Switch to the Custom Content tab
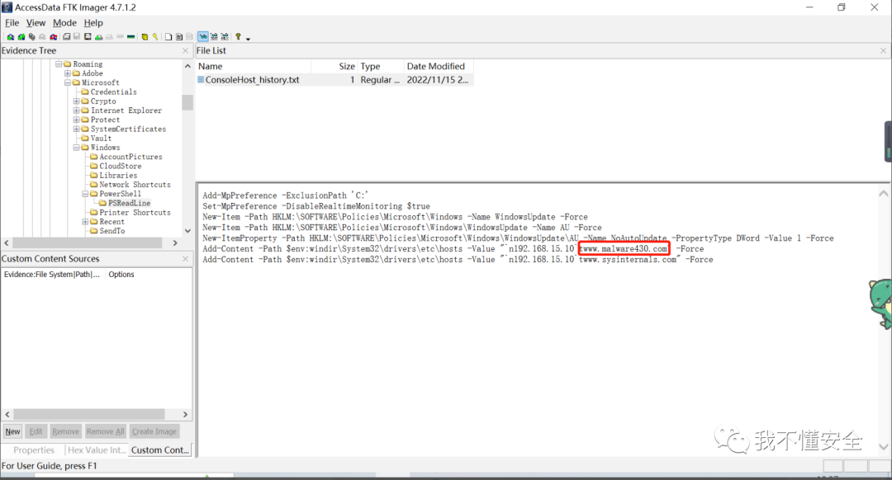Viewport: 892px width, 480px height. (160, 449)
